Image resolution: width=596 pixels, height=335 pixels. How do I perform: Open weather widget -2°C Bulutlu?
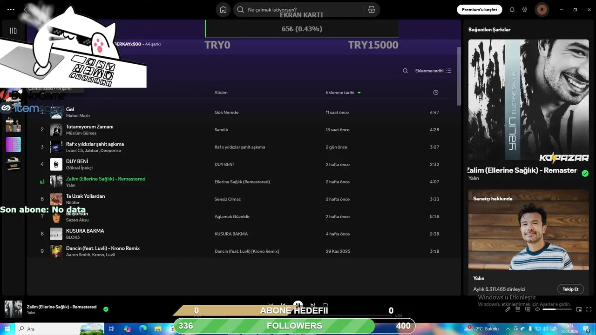[x=482, y=328]
